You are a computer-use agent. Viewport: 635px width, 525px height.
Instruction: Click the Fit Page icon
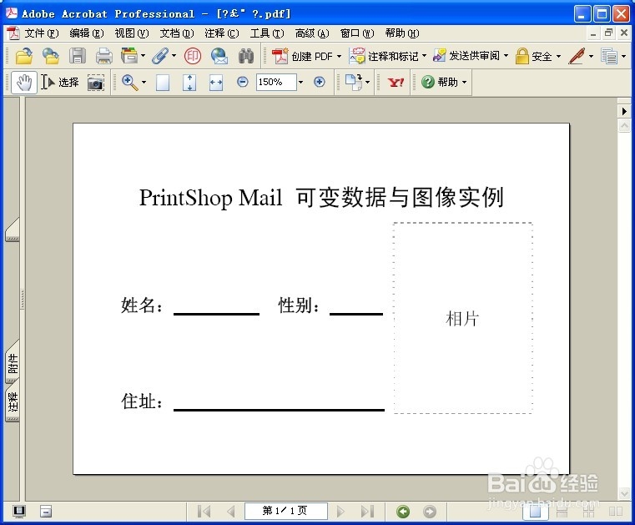(189, 83)
